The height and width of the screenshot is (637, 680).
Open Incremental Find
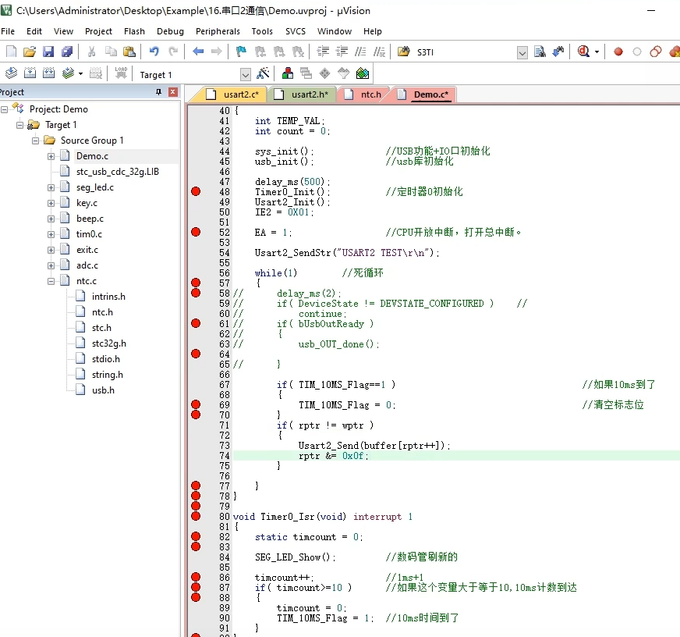coord(558,52)
